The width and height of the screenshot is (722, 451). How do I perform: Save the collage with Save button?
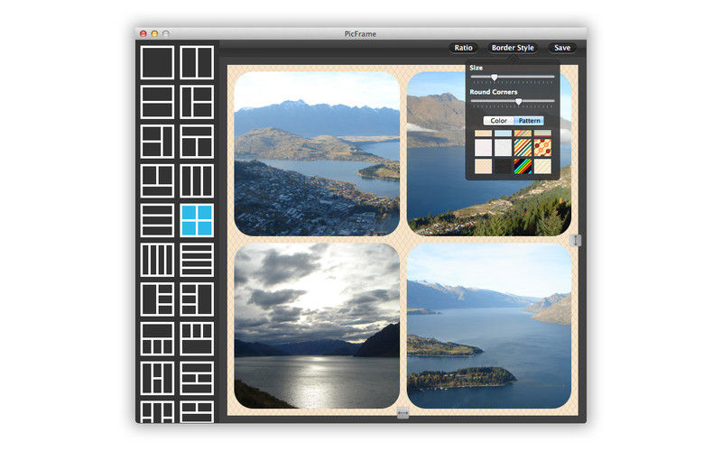point(562,48)
